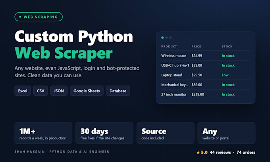This screenshot has height=162, width=270.
Task: Click the green dot inside WEB SCRAPING badge
Action: [x=20, y=17]
